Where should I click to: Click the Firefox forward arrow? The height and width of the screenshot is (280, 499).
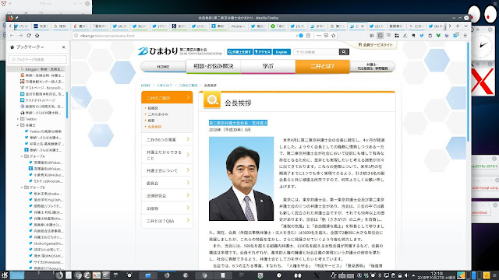[20, 36]
